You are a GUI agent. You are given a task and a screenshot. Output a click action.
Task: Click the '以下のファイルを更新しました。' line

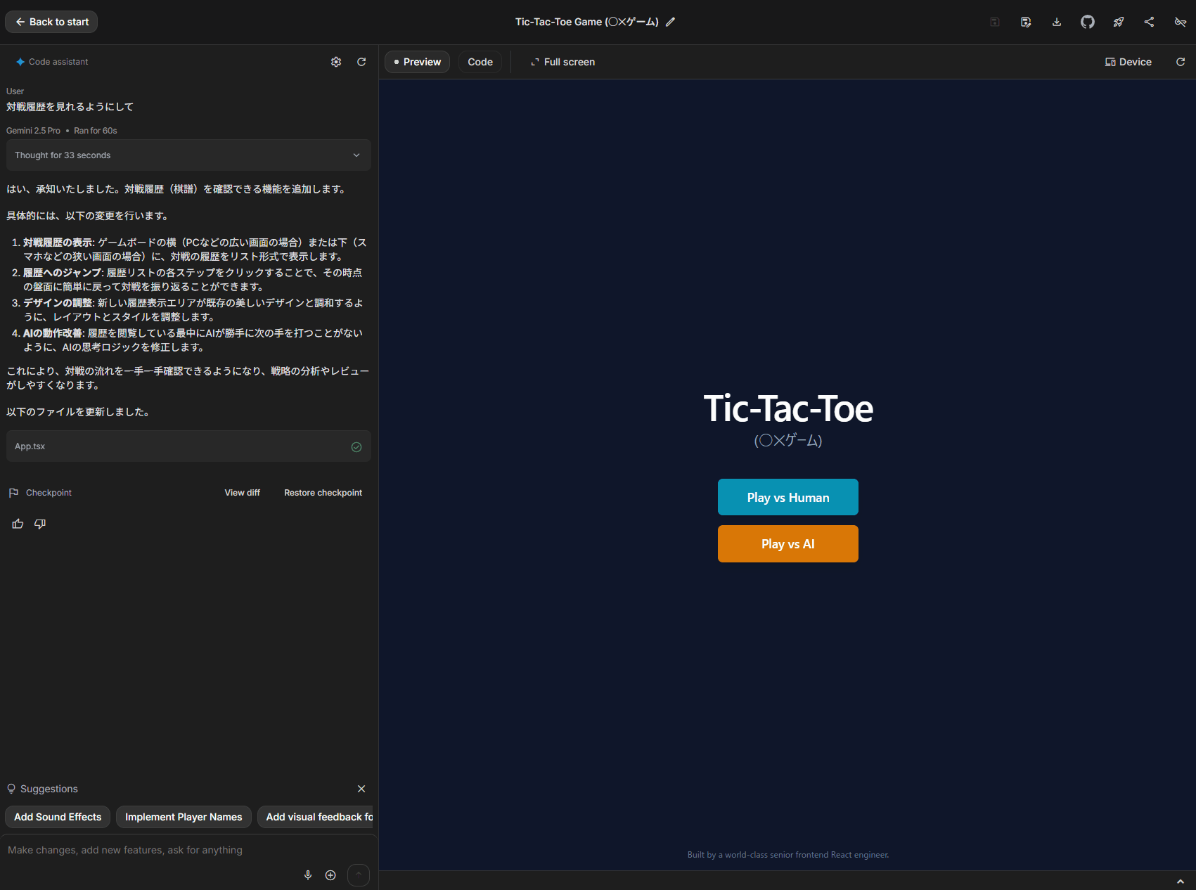click(x=79, y=412)
